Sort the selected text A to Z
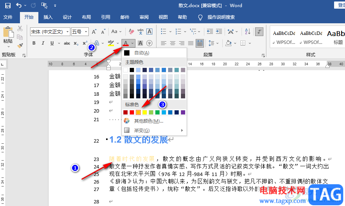The width and height of the screenshot is (345, 206). click(x=248, y=32)
